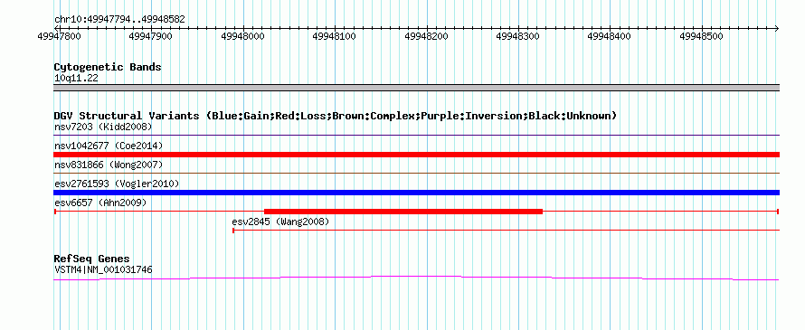Click the 49948300 ruler position label
This screenshot has width=805, height=330.
click(x=517, y=36)
